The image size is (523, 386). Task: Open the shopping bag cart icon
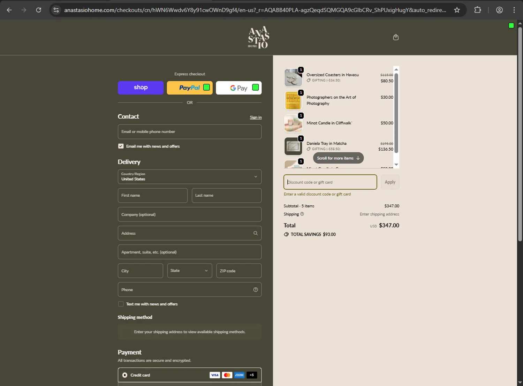click(x=396, y=37)
